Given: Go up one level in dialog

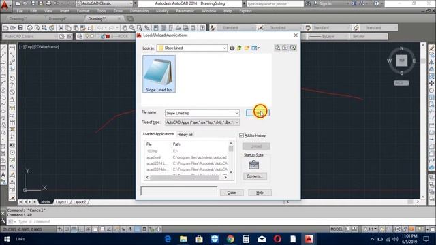Looking at the screenshot, I should [239, 48].
